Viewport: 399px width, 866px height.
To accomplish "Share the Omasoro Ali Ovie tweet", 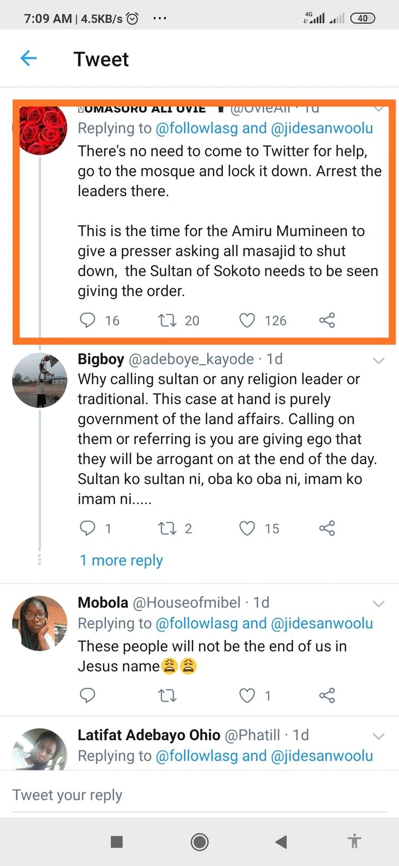I will click(x=327, y=320).
